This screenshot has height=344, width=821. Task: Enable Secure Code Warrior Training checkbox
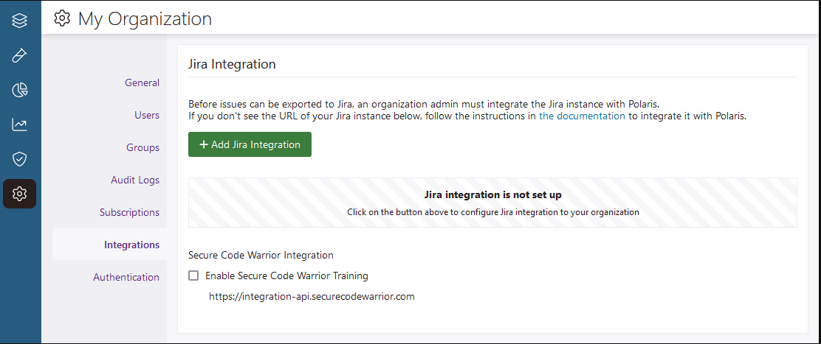coord(193,275)
